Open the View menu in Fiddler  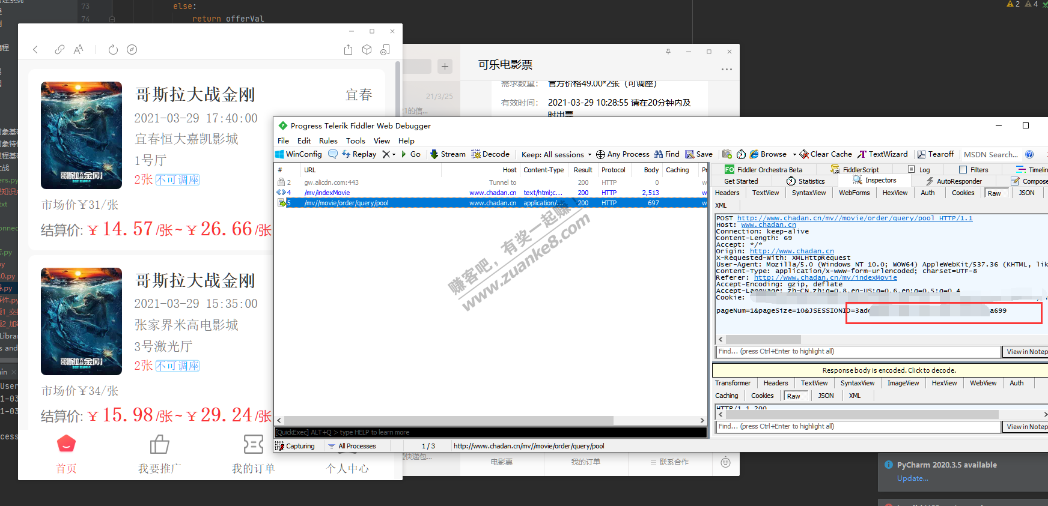click(382, 140)
